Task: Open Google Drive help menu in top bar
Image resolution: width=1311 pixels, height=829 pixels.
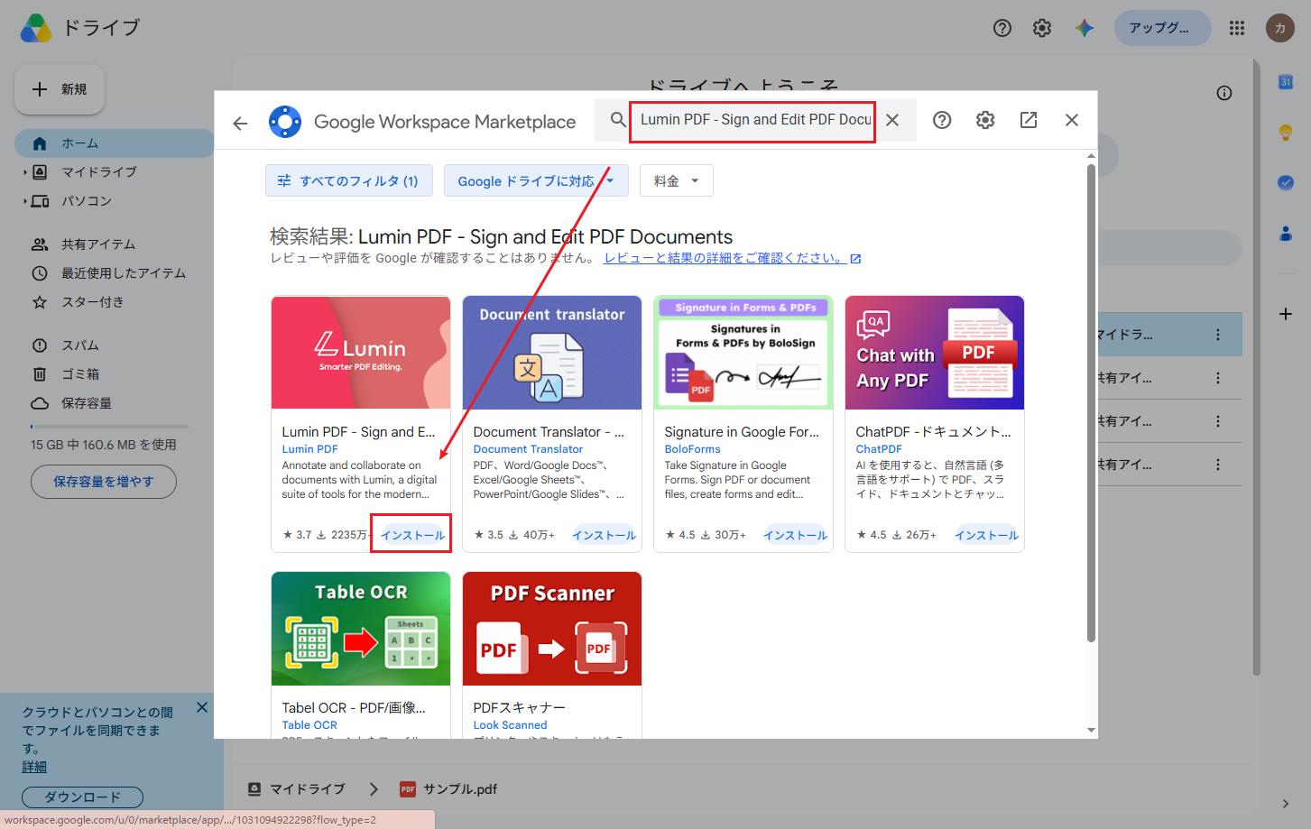Action: tap(1002, 28)
